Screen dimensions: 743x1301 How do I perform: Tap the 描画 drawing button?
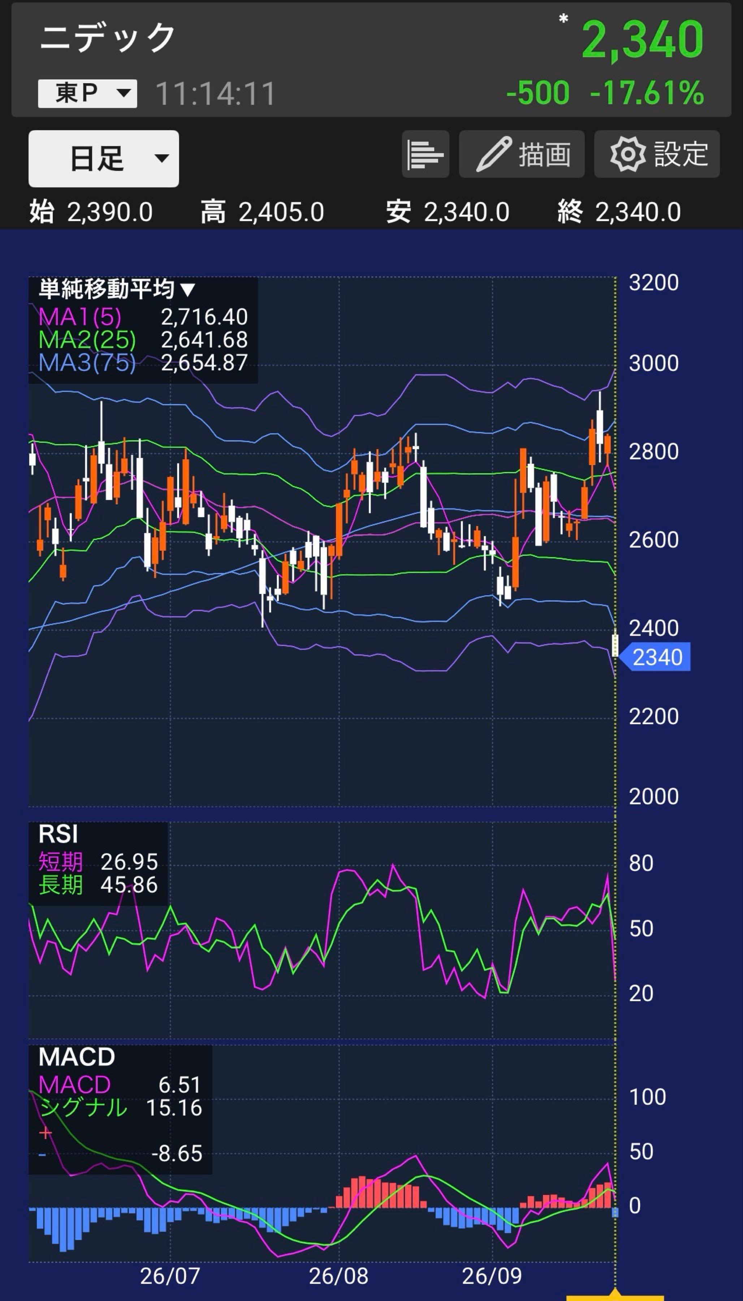(522, 154)
